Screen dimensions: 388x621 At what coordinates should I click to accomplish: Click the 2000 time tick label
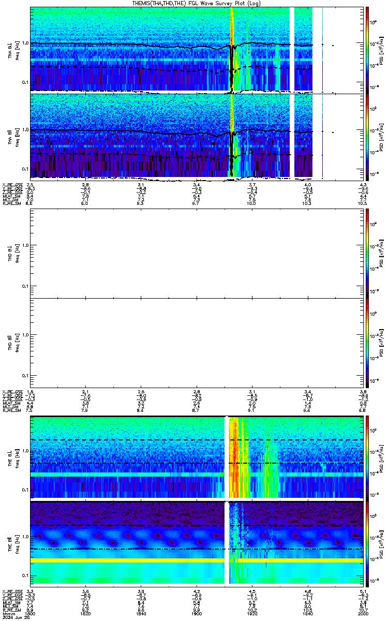click(x=363, y=613)
